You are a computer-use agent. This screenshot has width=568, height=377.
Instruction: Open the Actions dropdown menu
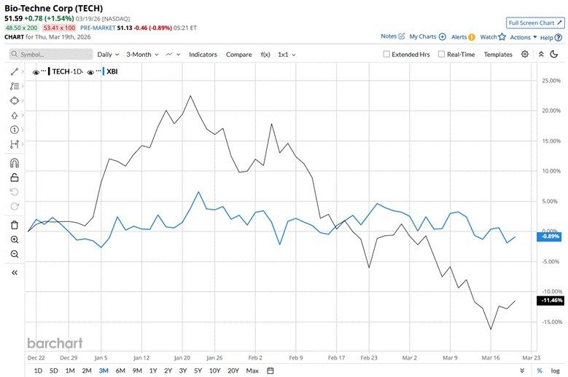point(524,37)
